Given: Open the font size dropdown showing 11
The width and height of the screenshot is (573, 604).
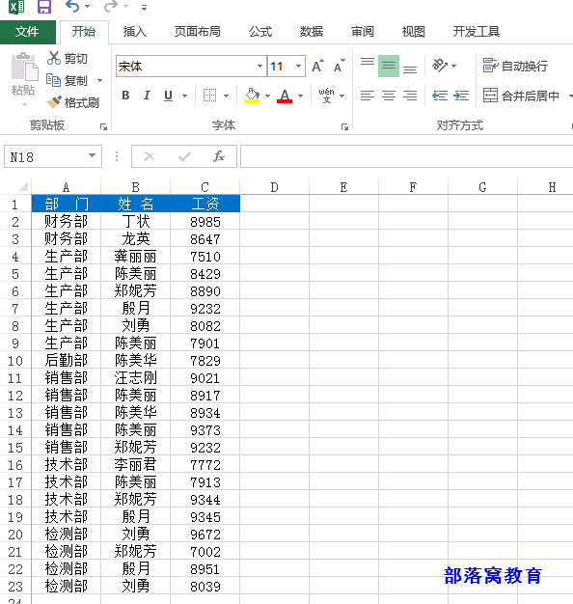Looking at the screenshot, I should pos(298,67).
